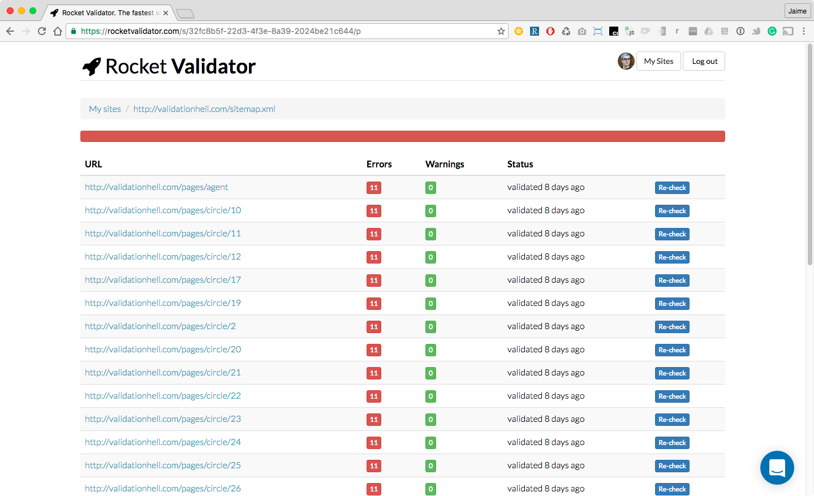Open the My sites breadcrumb link
The height and width of the screenshot is (496, 814).
(105, 109)
